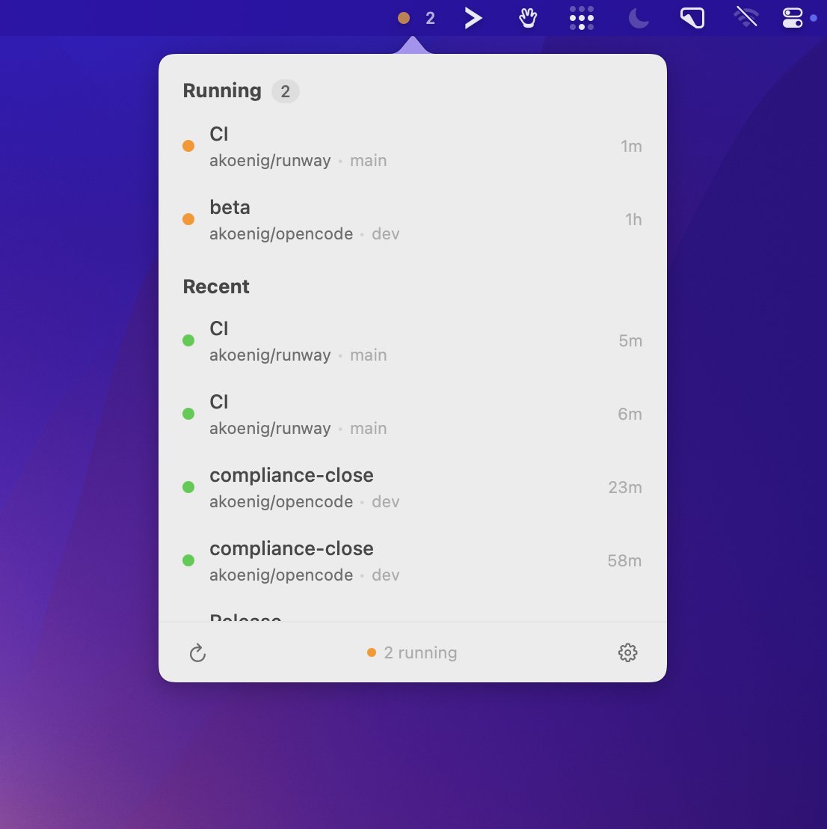The image size is (827, 829).
Task: Click the Running section heading
Action: point(222,91)
